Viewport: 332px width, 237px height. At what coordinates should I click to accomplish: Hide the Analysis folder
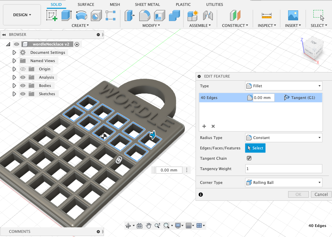pos(23,77)
